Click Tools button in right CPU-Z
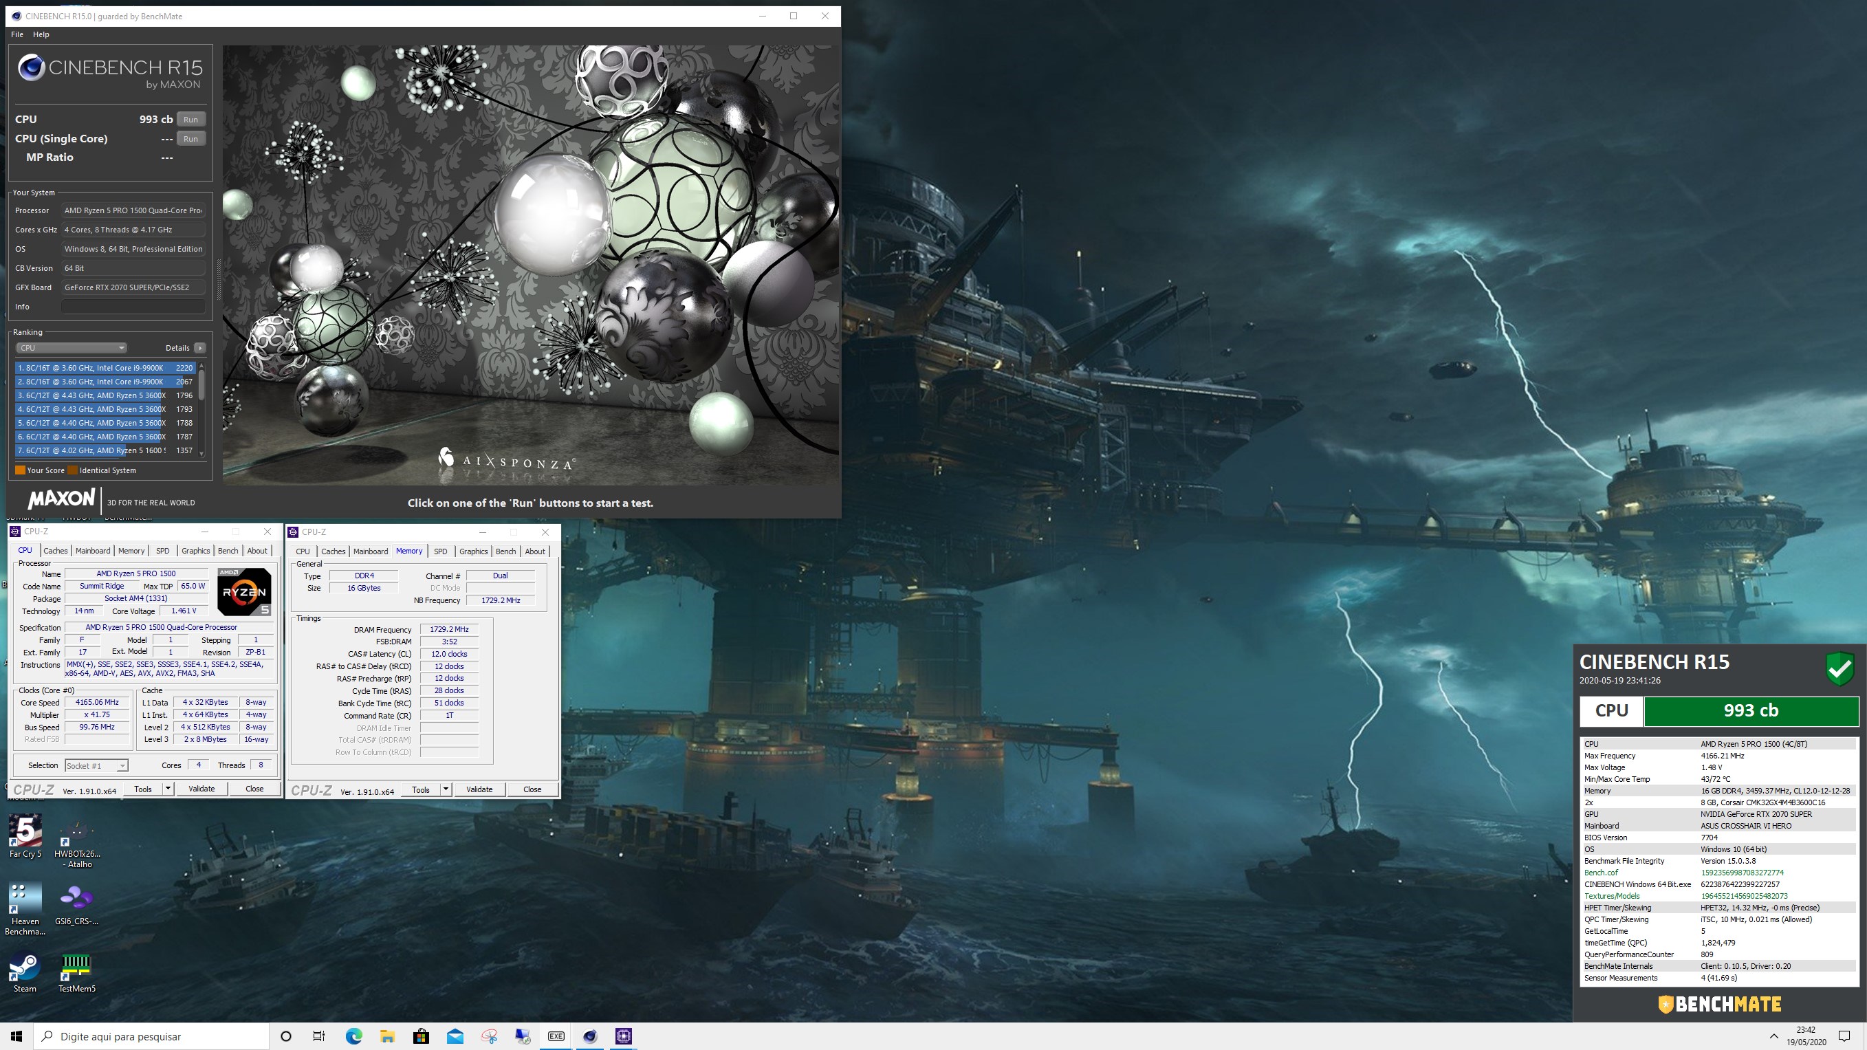This screenshot has height=1050, width=1867. pos(420,790)
